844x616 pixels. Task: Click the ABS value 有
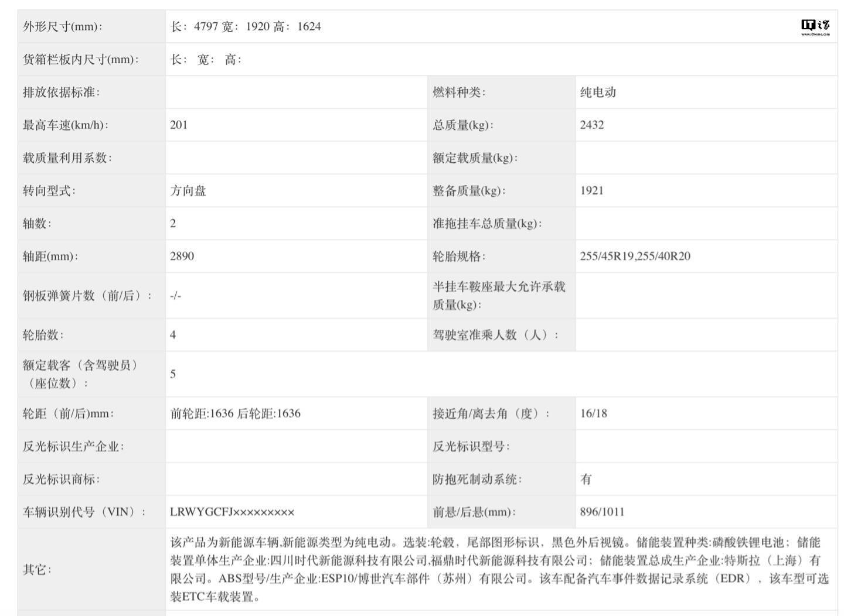click(586, 479)
